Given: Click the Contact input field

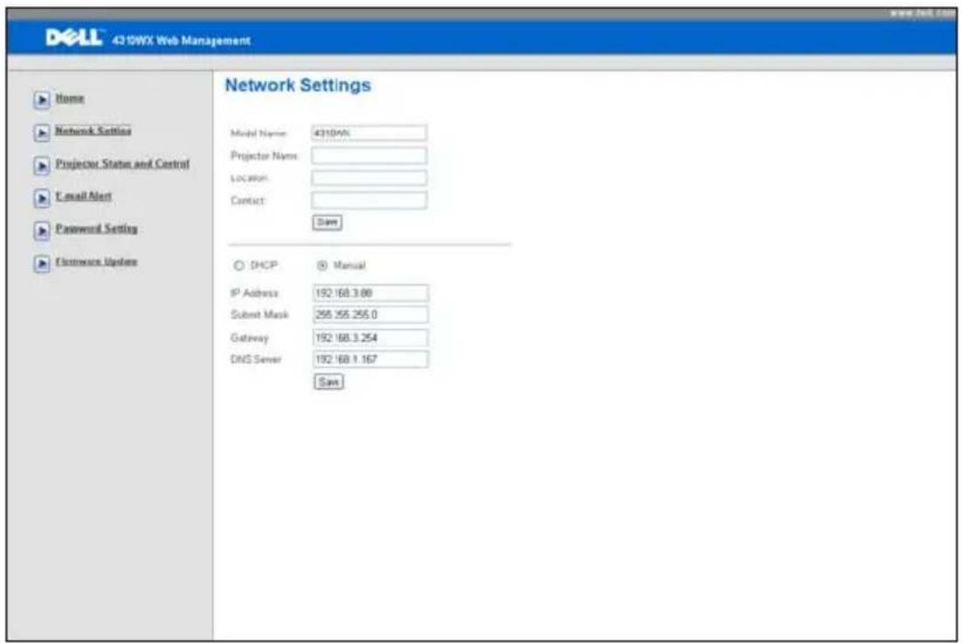Looking at the screenshot, I should click(369, 200).
